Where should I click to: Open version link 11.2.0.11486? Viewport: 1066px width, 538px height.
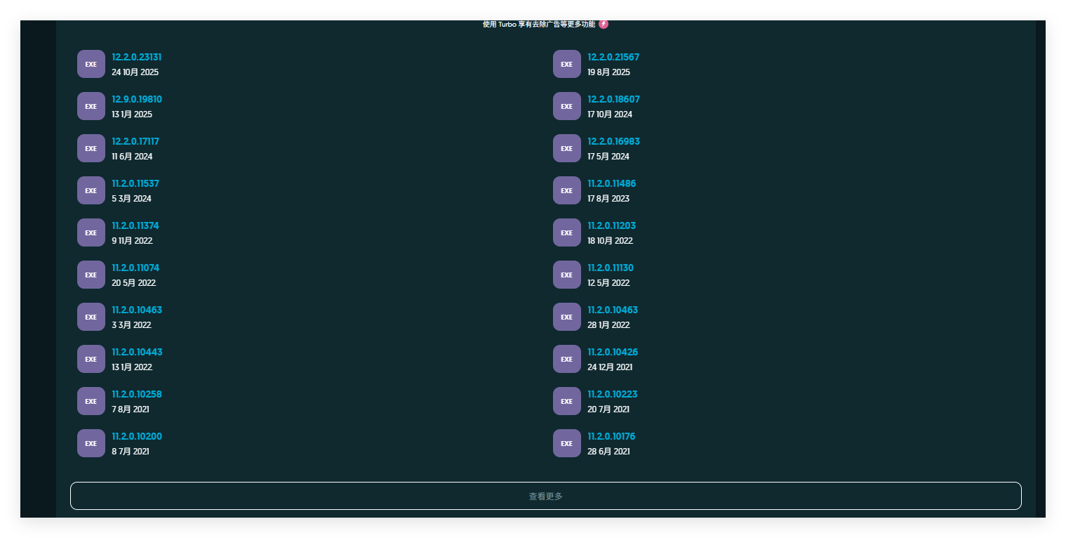(611, 183)
